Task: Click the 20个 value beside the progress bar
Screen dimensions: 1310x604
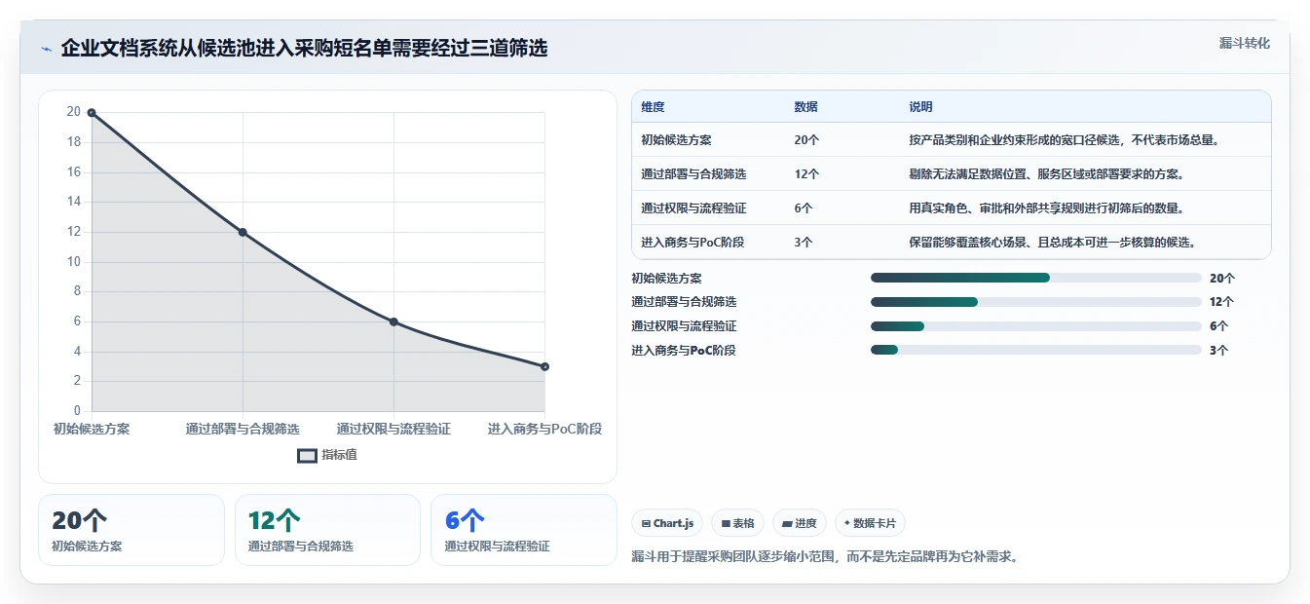Action: [1221, 279]
